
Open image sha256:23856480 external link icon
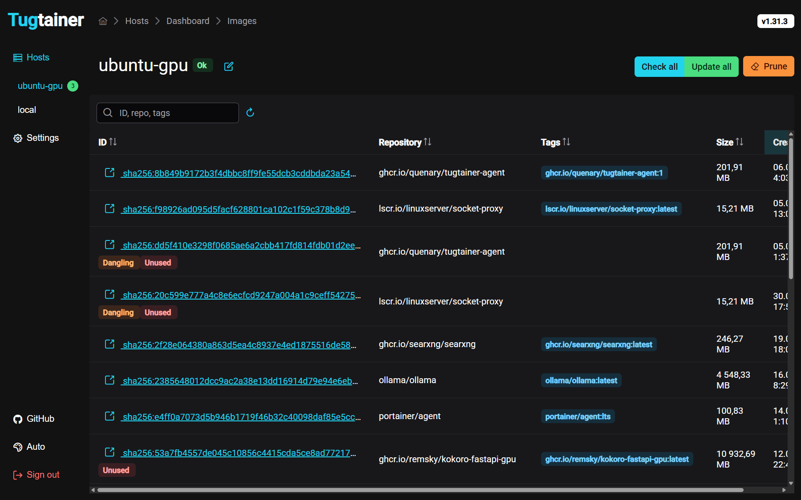(109, 380)
